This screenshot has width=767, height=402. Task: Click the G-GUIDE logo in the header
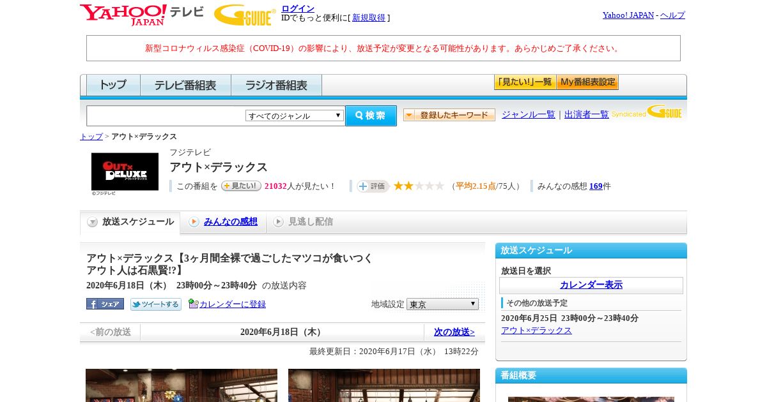pyautogui.click(x=244, y=15)
